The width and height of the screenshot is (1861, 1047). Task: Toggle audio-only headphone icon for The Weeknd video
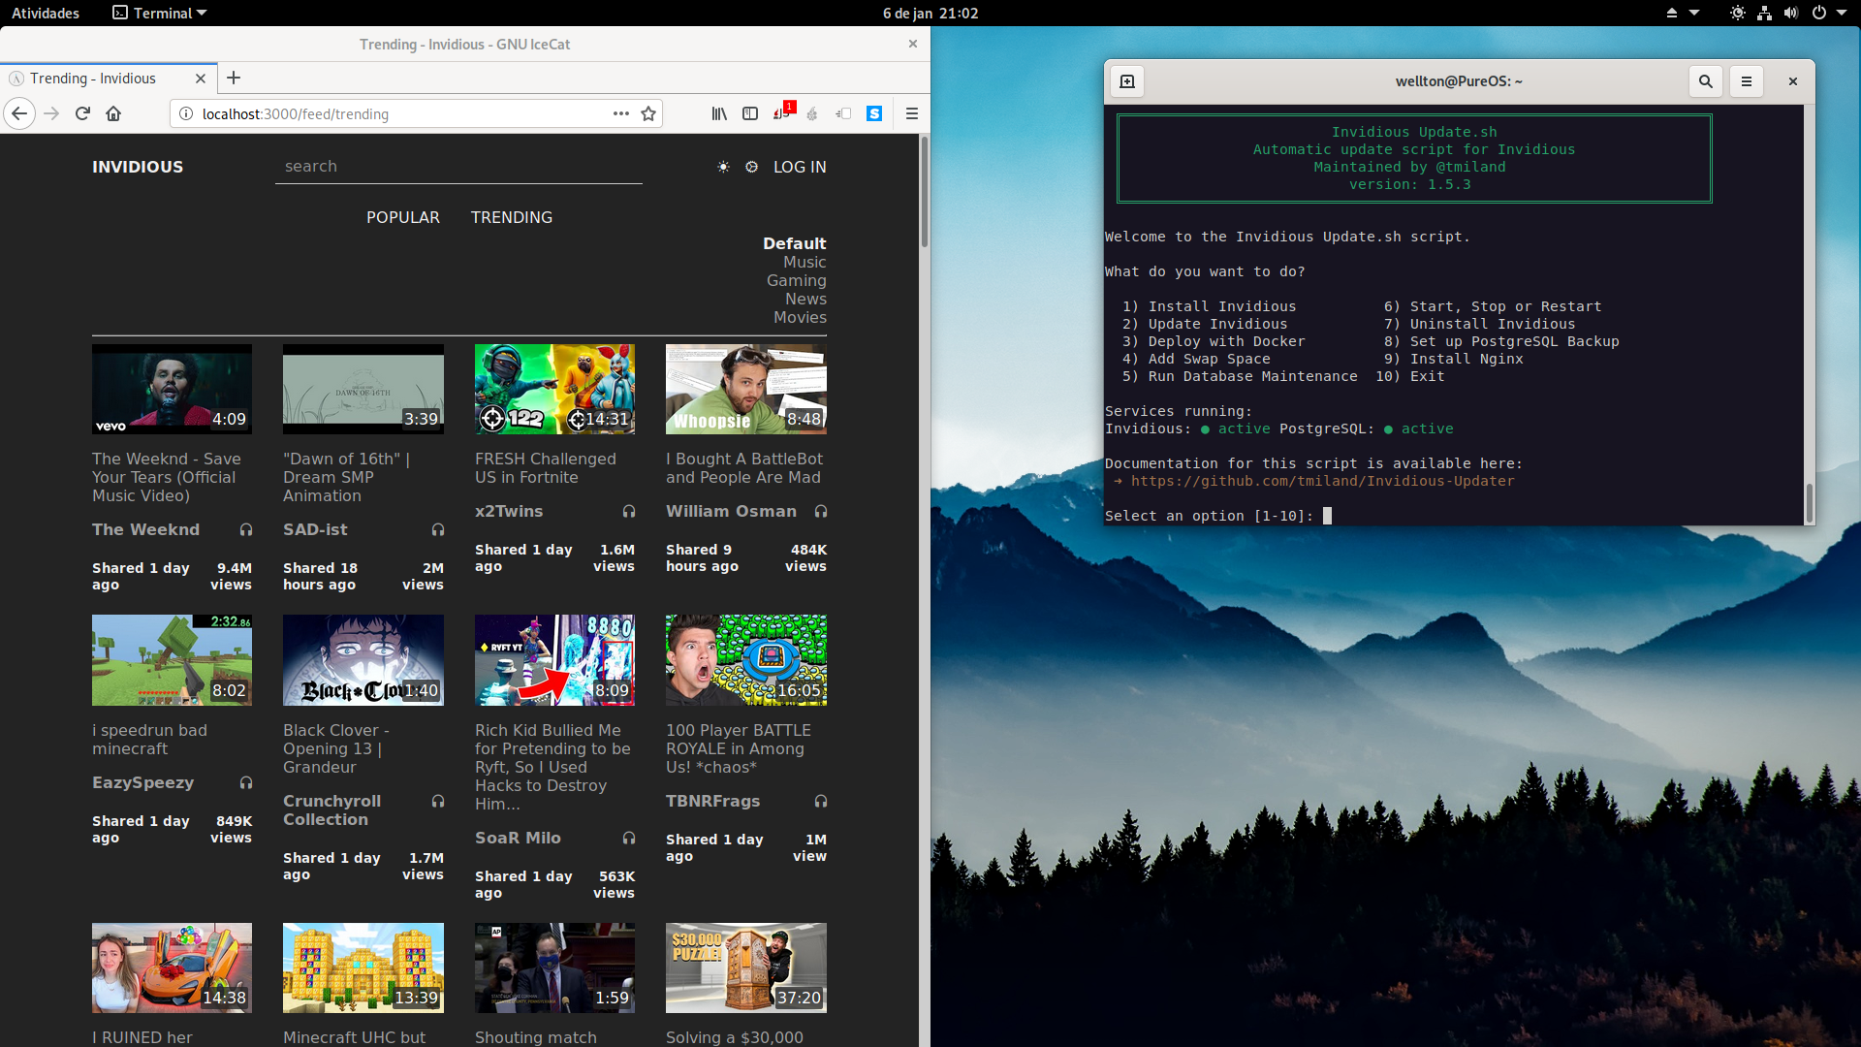(x=246, y=529)
